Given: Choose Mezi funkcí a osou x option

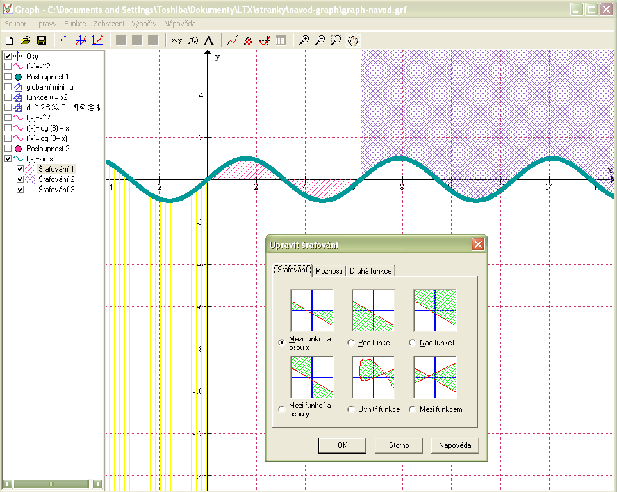Looking at the screenshot, I should pos(281,343).
